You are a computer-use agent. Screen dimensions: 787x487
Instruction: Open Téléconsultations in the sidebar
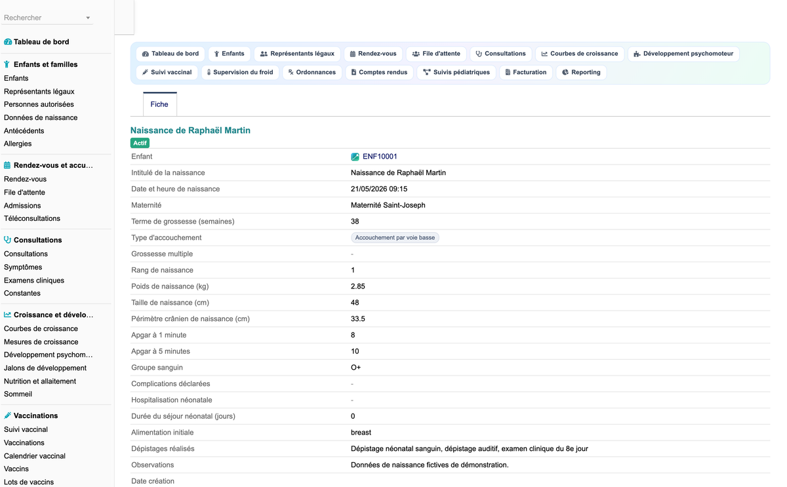coord(32,218)
